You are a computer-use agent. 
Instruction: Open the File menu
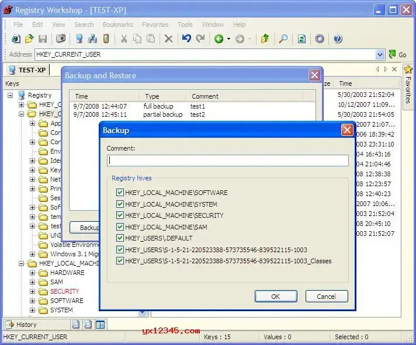[x=18, y=25]
